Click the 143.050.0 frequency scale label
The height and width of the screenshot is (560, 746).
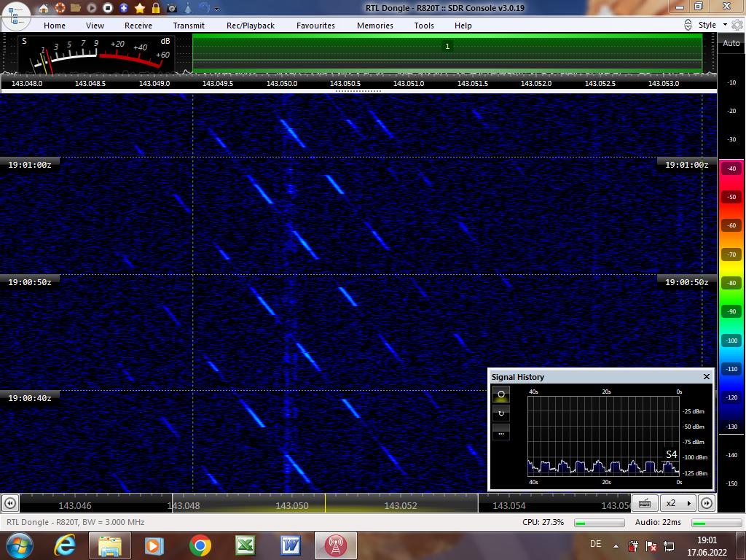282,83
